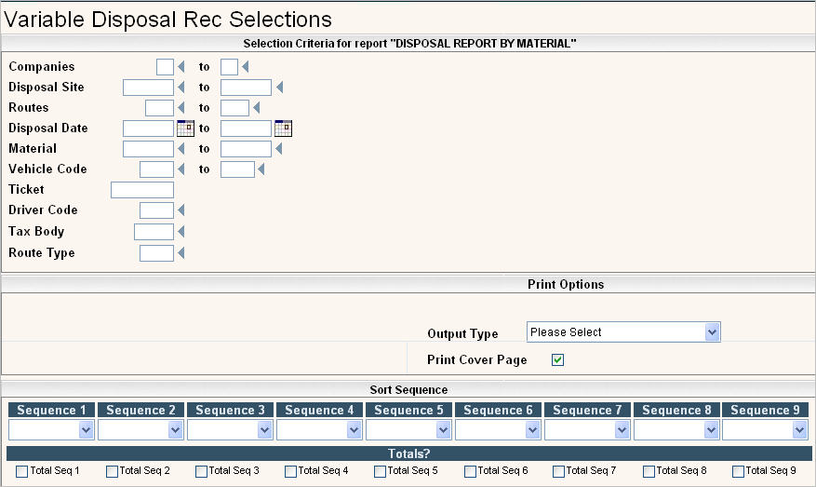
Task: Focus the Ticket input field
Action: pyautogui.click(x=142, y=190)
